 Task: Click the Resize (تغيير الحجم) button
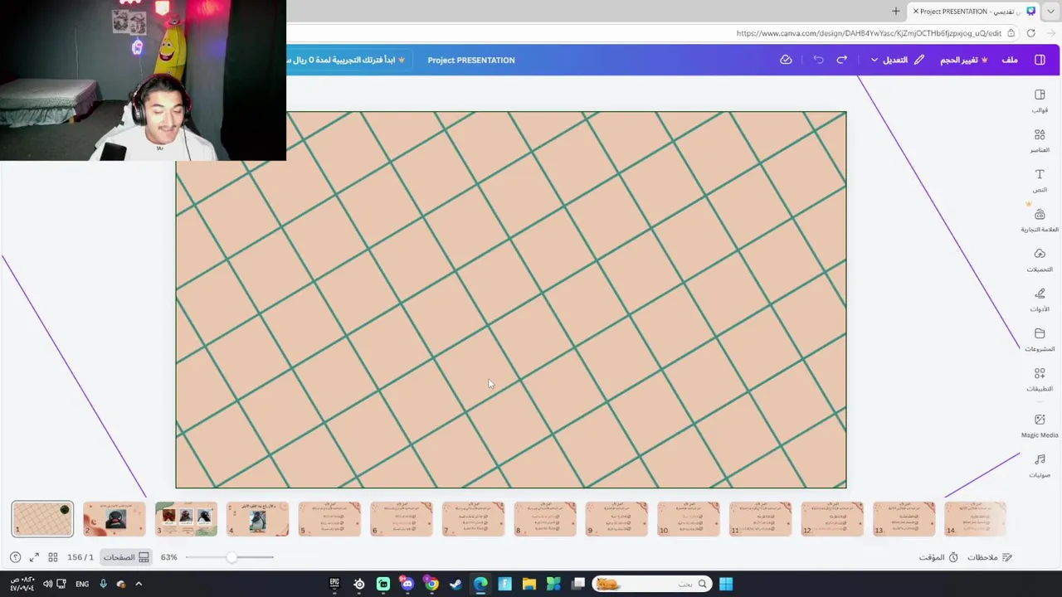click(963, 60)
